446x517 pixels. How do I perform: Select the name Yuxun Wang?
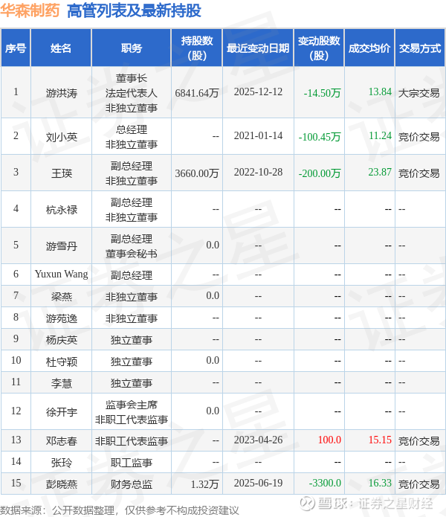(x=61, y=274)
